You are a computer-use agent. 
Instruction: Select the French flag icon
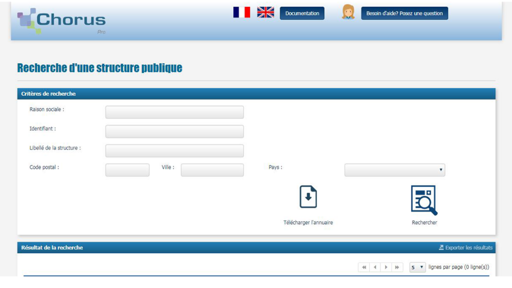click(x=242, y=12)
